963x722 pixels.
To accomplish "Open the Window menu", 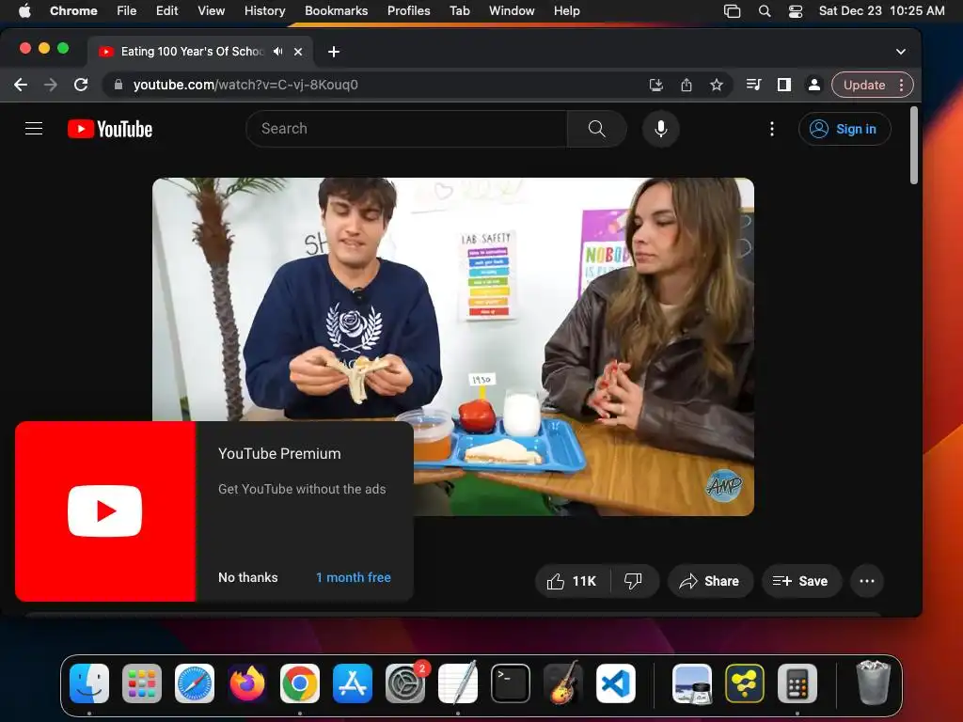I will tap(512, 10).
